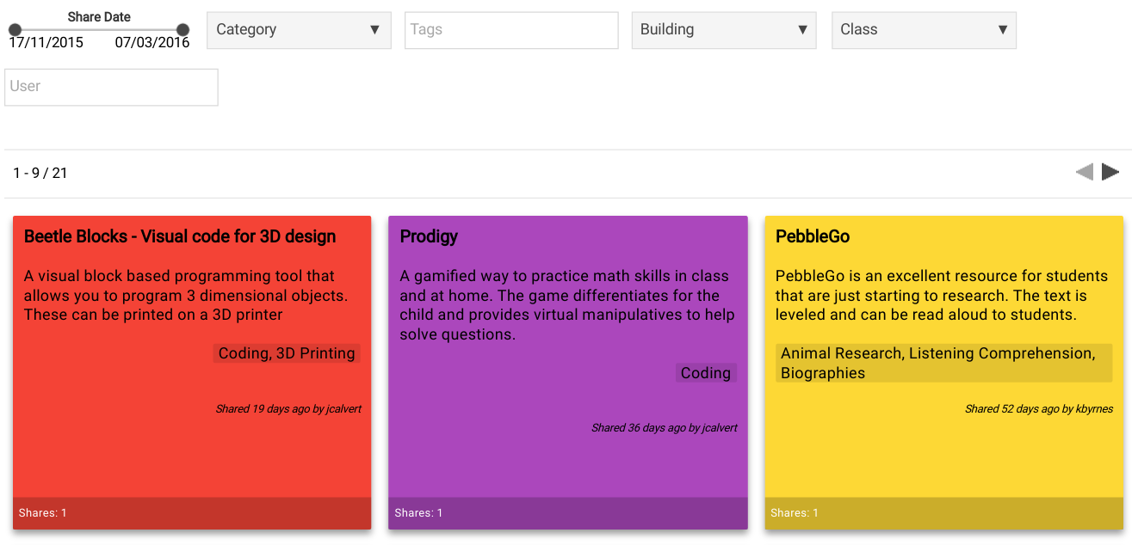
Task: Open the Prodigy card title
Action: (429, 236)
